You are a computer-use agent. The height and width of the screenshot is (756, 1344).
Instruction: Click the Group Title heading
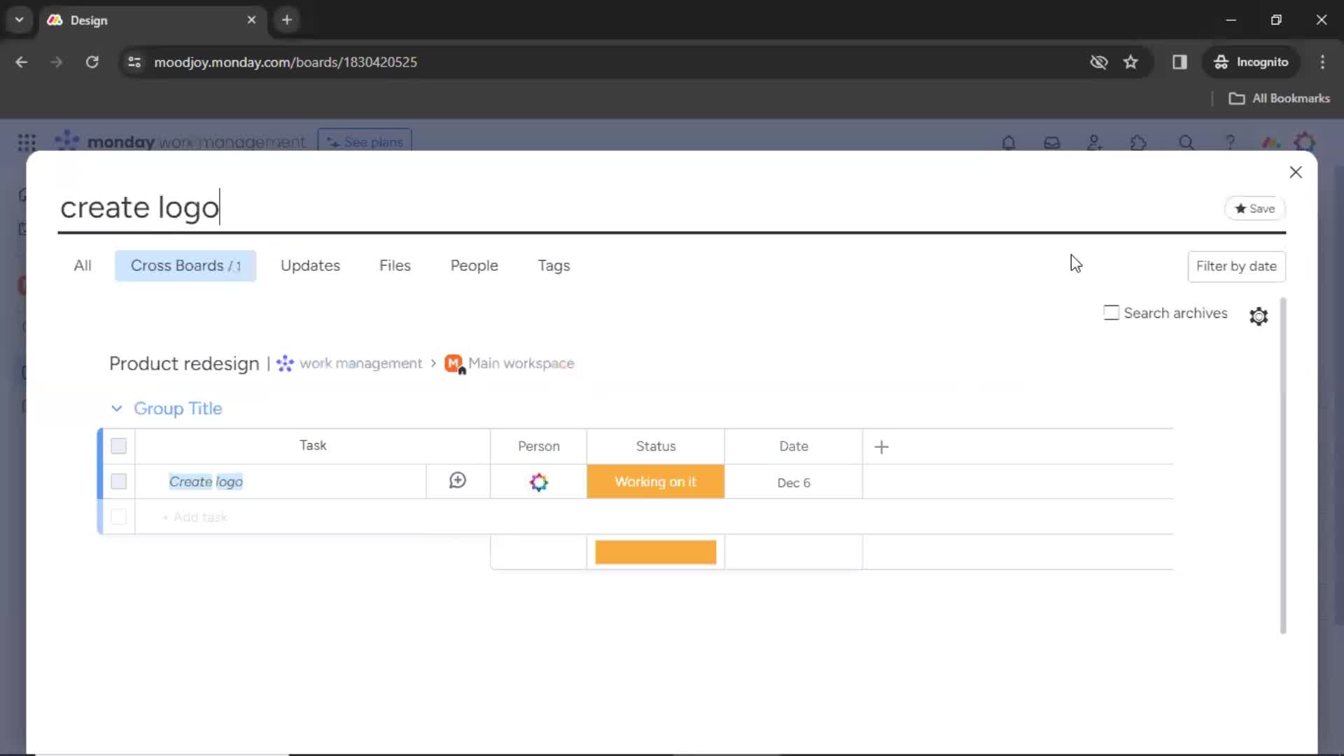point(178,409)
